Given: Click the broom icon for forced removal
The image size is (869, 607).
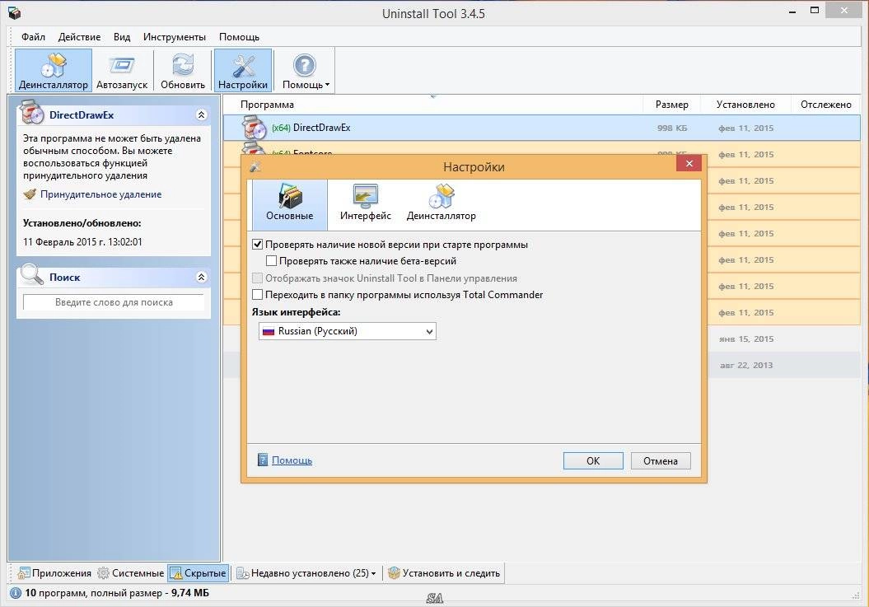Looking at the screenshot, I should click(x=30, y=194).
